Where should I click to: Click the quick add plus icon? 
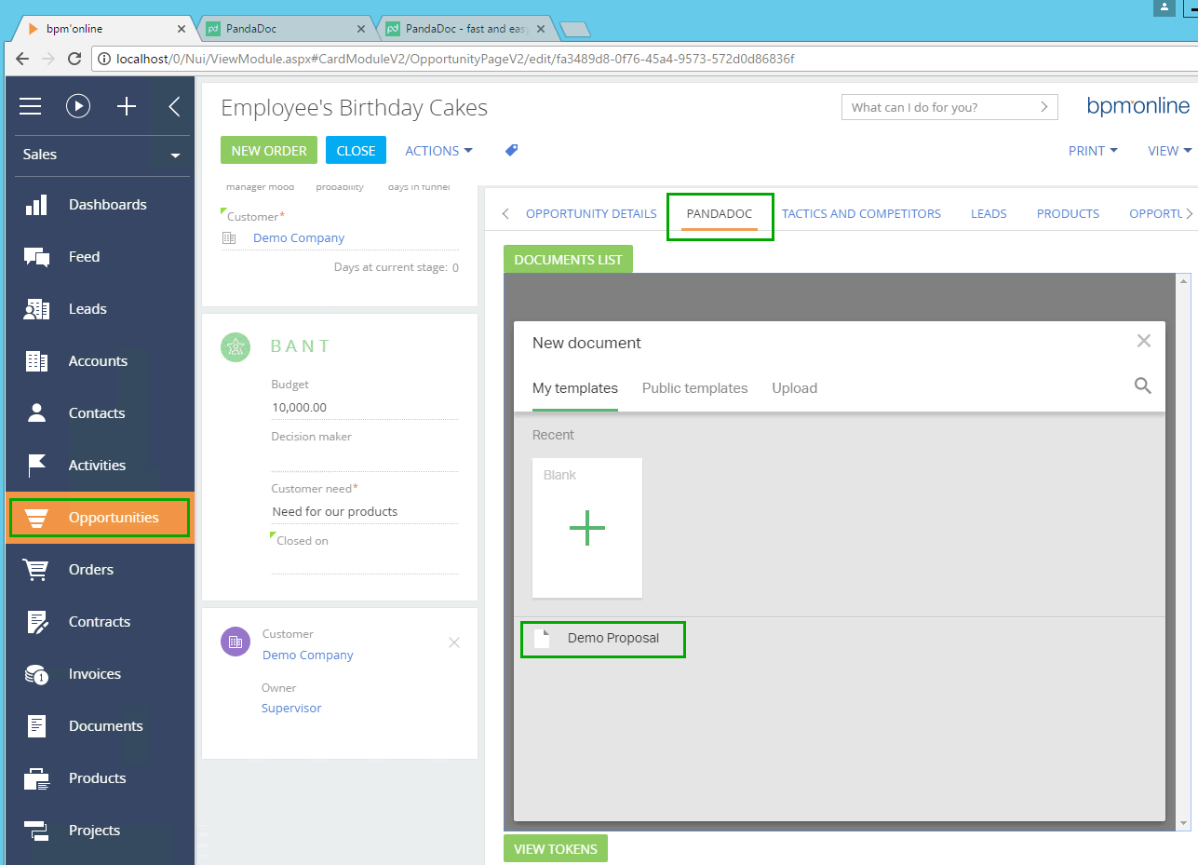tap(127, 107)
